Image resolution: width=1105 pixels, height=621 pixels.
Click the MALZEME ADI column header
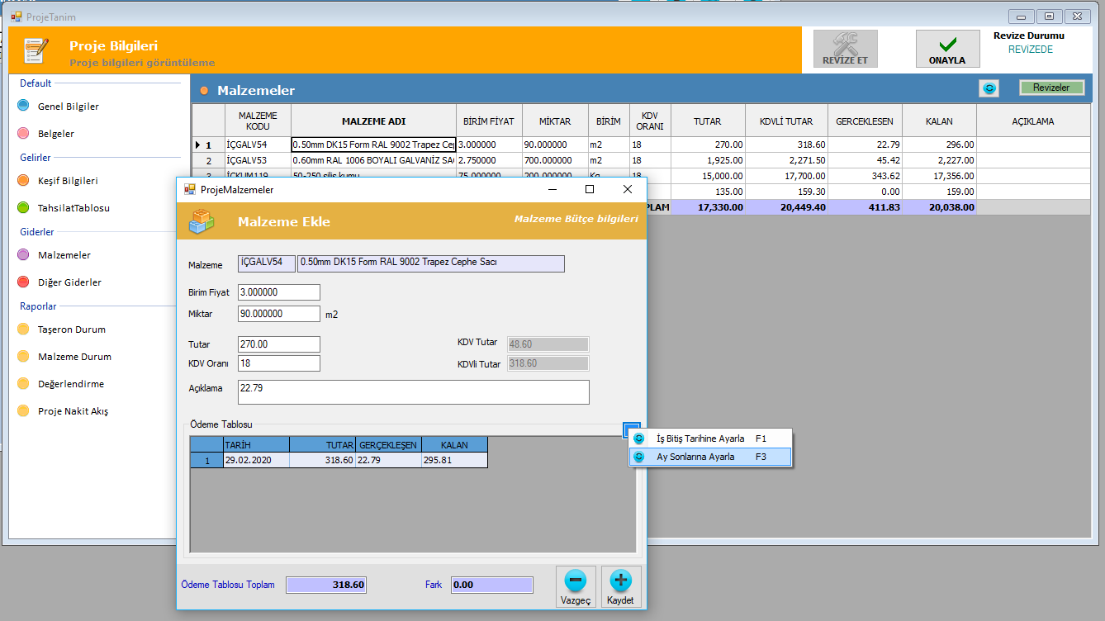coord(374,121)
